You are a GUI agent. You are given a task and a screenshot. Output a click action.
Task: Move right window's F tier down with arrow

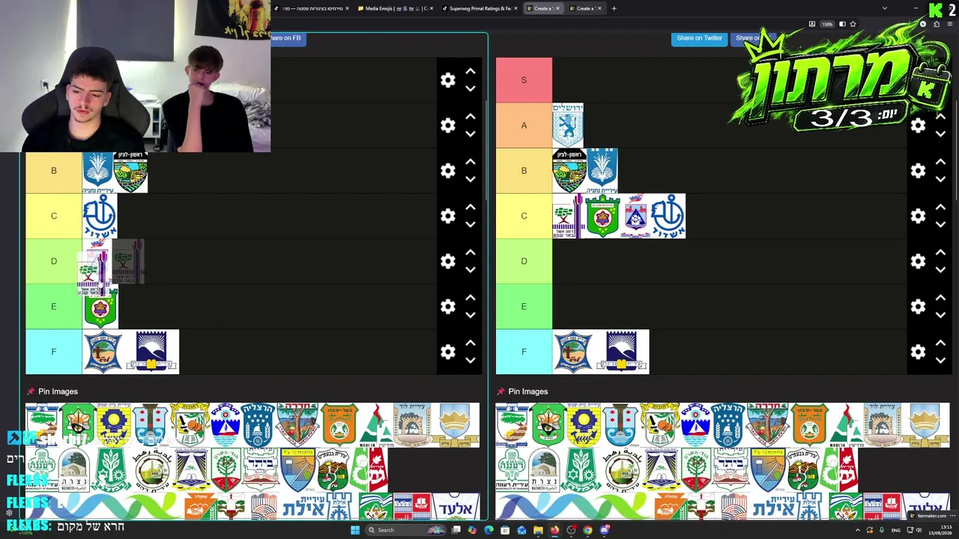pos(940,360)
